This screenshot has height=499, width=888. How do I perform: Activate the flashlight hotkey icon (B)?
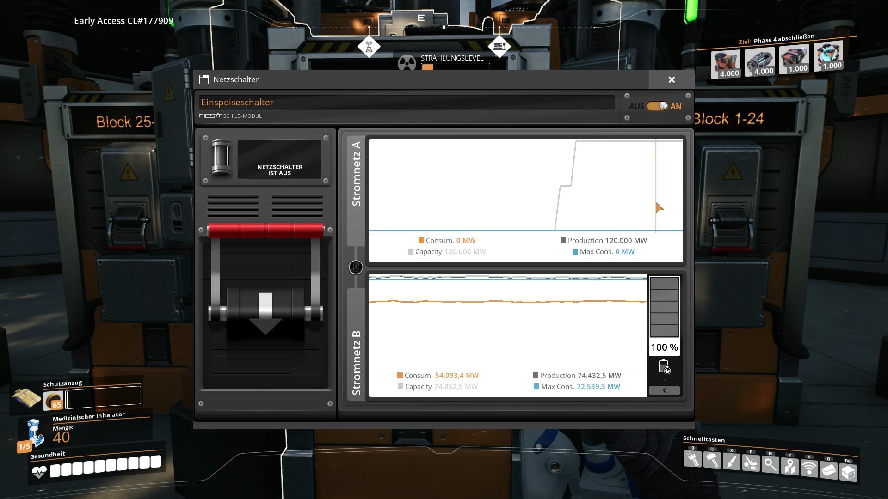[692, 460]
